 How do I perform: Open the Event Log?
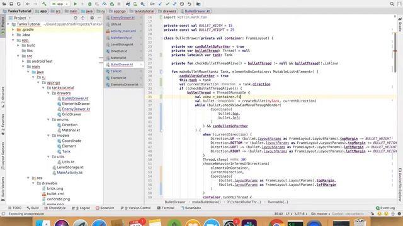385,208
